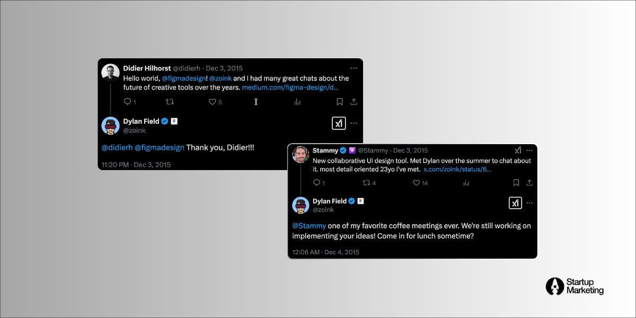This screenshot has width=636, height=318.
Task: Open more options on Dylan's reply to Stammy
Action: coord(529,203)
